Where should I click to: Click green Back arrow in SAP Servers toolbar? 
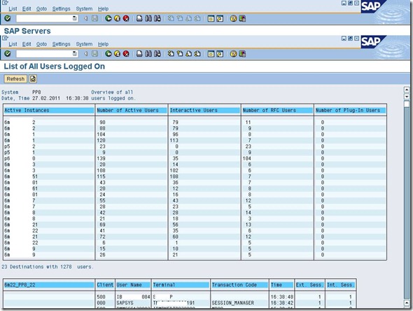[x=108, y=18]
